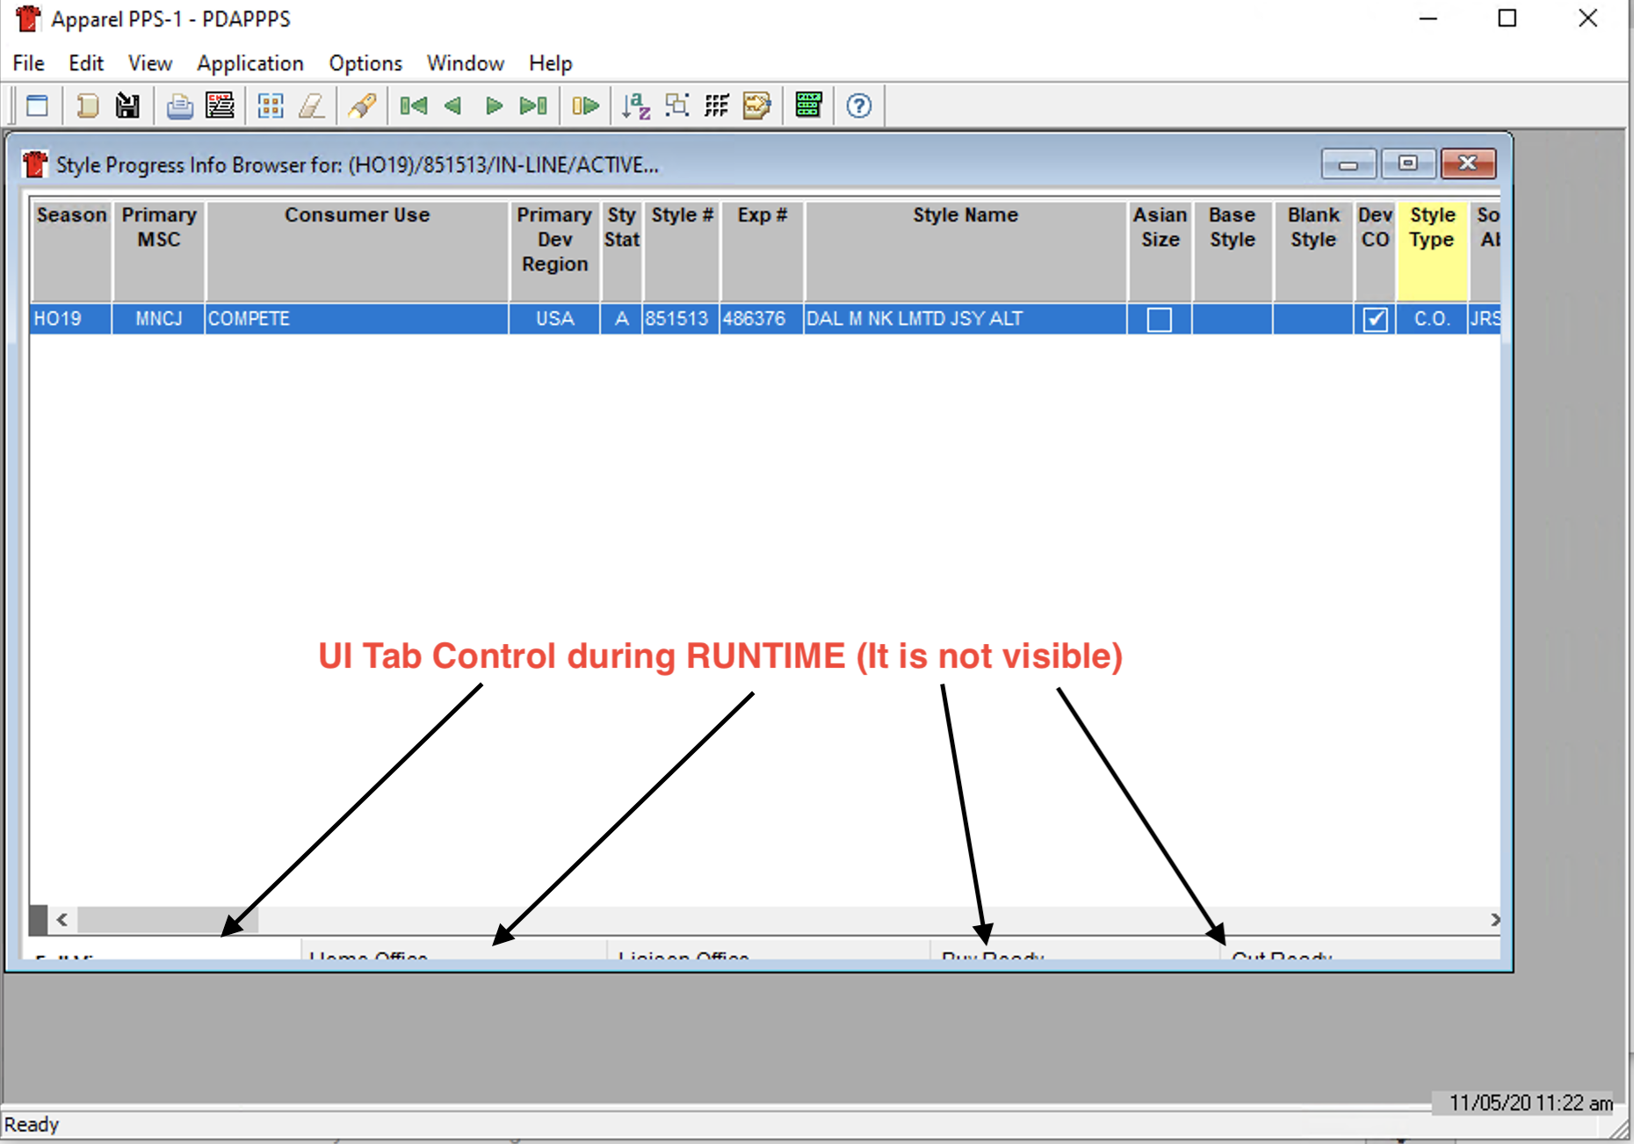Screen dimensions: 1634x1144
Task: Open the Help question mark icon
Action: click(858, 106)
